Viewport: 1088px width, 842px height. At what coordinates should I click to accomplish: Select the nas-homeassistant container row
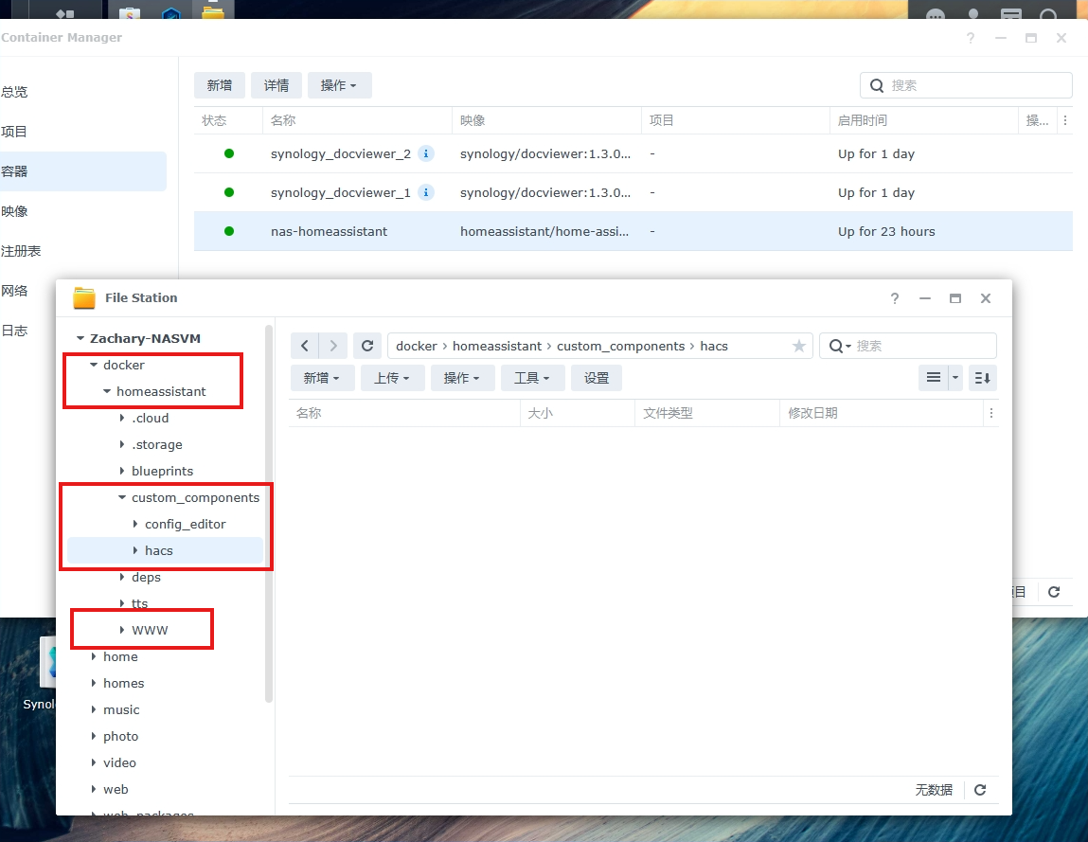pyautogui.click(x=633, y=231)
